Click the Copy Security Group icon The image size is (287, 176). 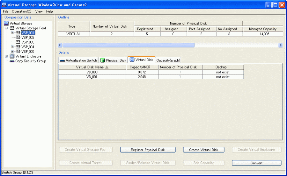[12, 61]
